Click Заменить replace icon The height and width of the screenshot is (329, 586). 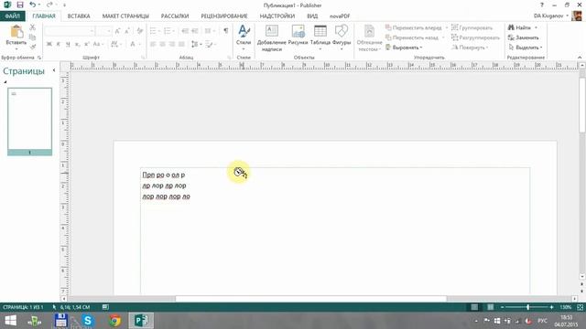[511, 37]
